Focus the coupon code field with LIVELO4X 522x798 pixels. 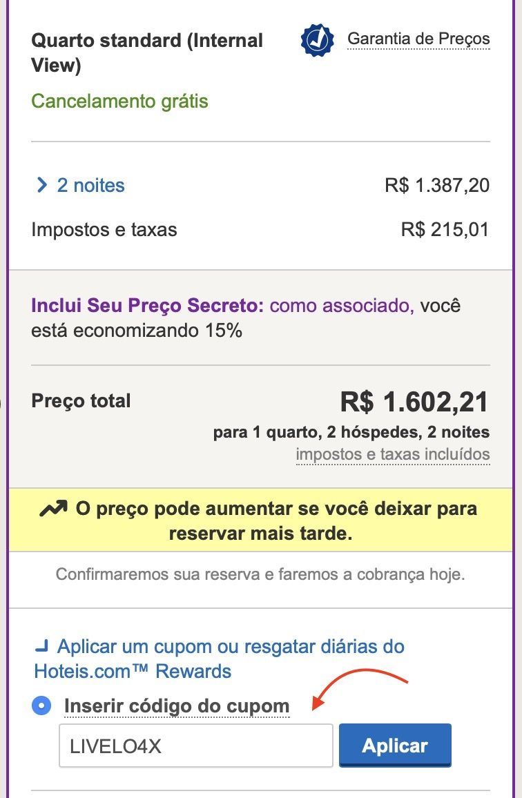pyautogui.click(x=196, y=746)
